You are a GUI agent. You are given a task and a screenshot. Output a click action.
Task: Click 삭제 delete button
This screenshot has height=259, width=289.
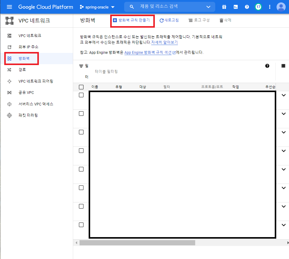pos(225,20)
